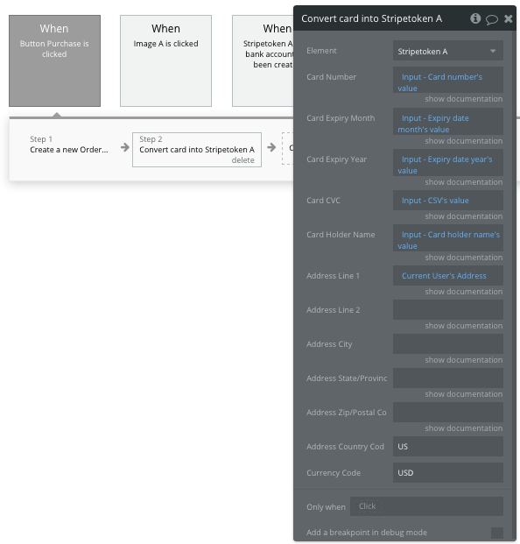Delete Step 2 using the delete link

242,160
